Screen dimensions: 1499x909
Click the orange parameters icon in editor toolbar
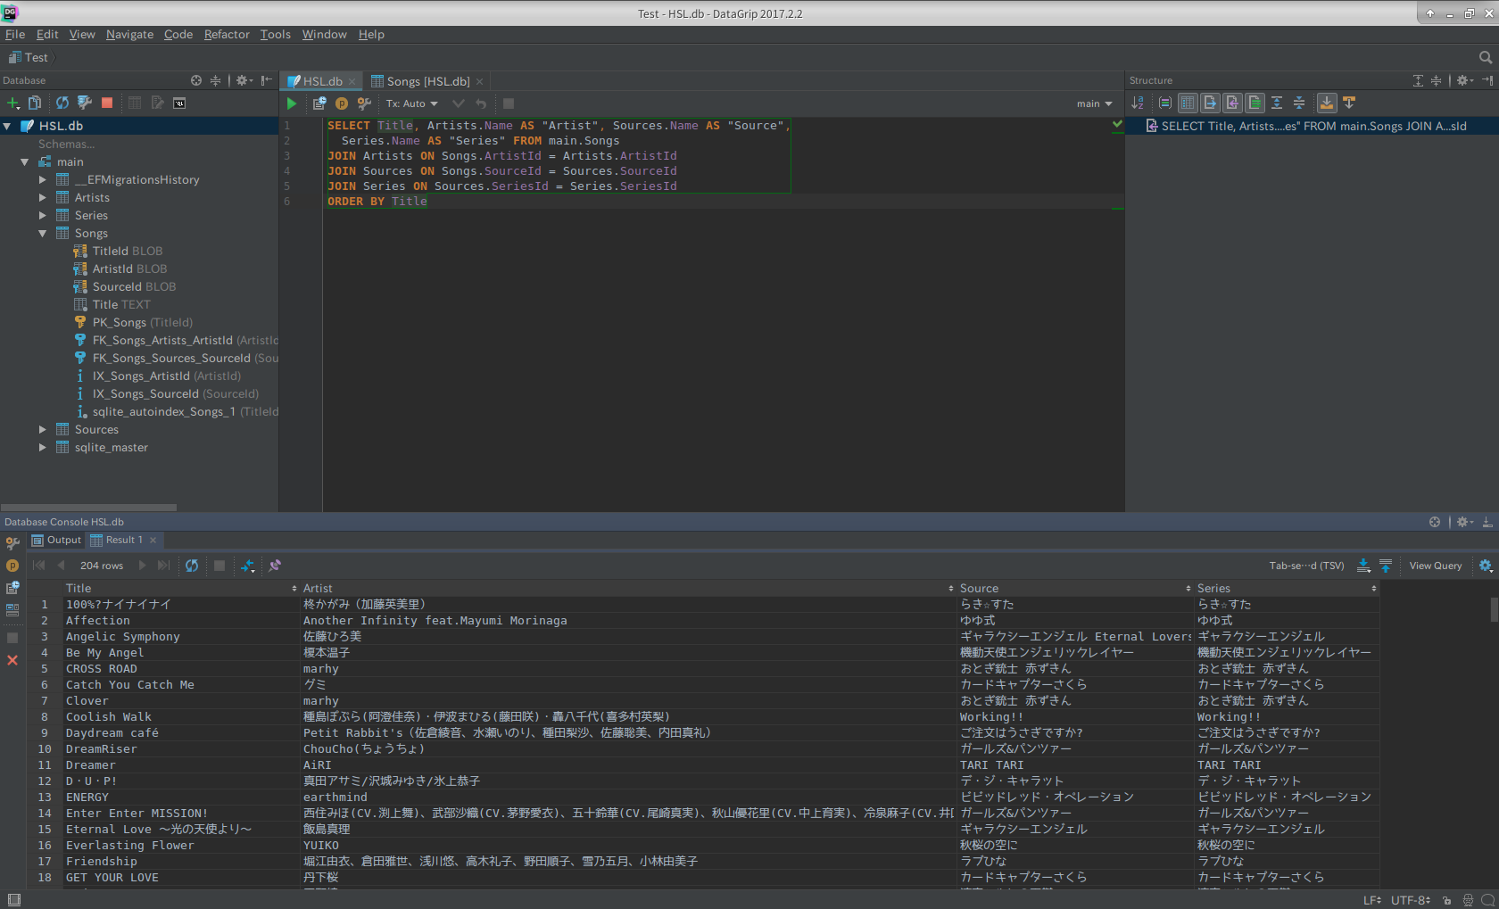tap(342, 103)
